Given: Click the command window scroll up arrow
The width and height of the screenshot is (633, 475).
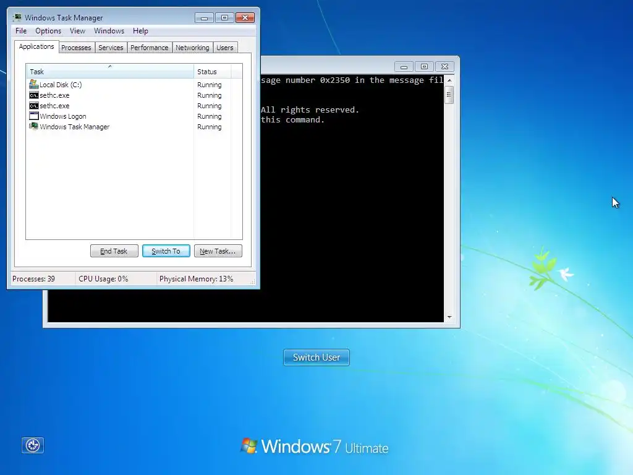Looking at the screenshot, I should tap(449, 80).
